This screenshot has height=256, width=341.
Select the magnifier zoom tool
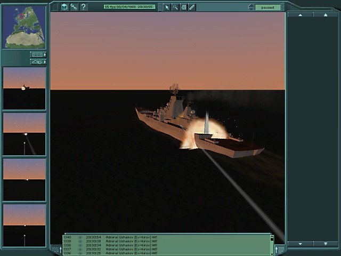tap(175, 7)
